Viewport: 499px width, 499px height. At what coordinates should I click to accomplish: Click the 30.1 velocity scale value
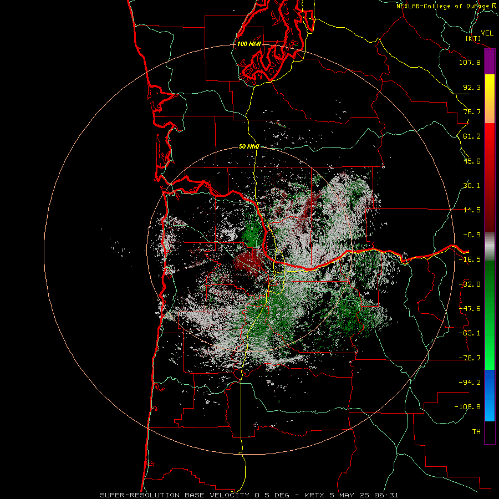[472, 186]
